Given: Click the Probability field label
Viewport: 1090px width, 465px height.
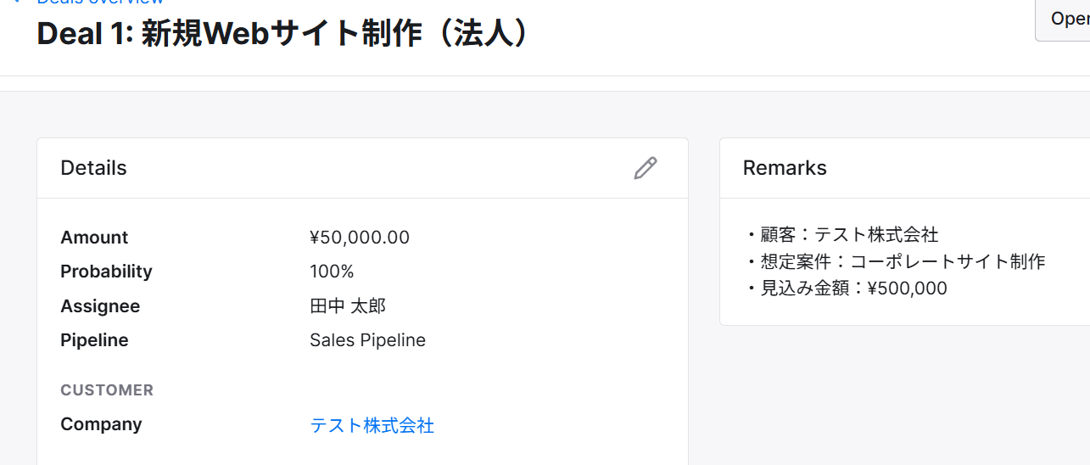Looking at the screenshot, I should (x=106, y=272).
